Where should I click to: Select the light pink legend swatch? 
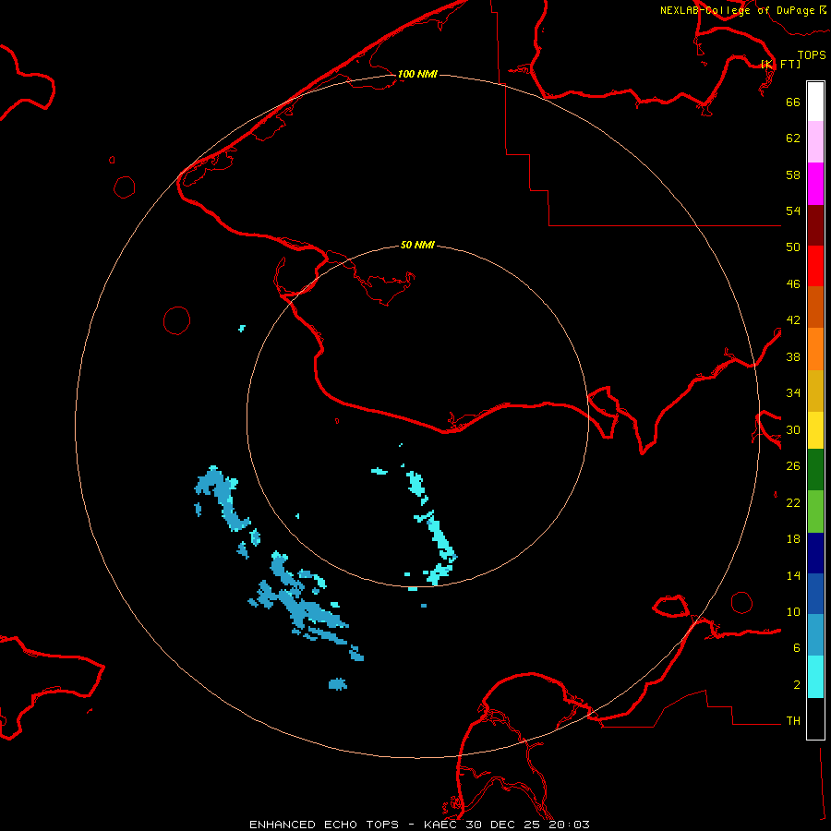click(x=815, y=142)
